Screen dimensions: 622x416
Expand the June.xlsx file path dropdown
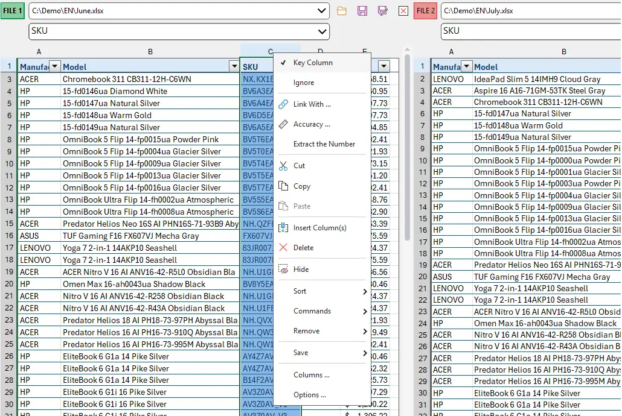tap(322, 11)
